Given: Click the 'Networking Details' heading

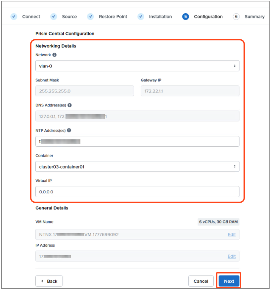Looking at the screenshot, I should tap(56, 46).
